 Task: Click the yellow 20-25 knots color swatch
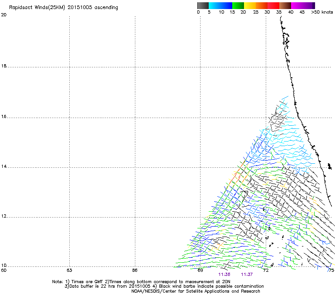coord(250,5)
